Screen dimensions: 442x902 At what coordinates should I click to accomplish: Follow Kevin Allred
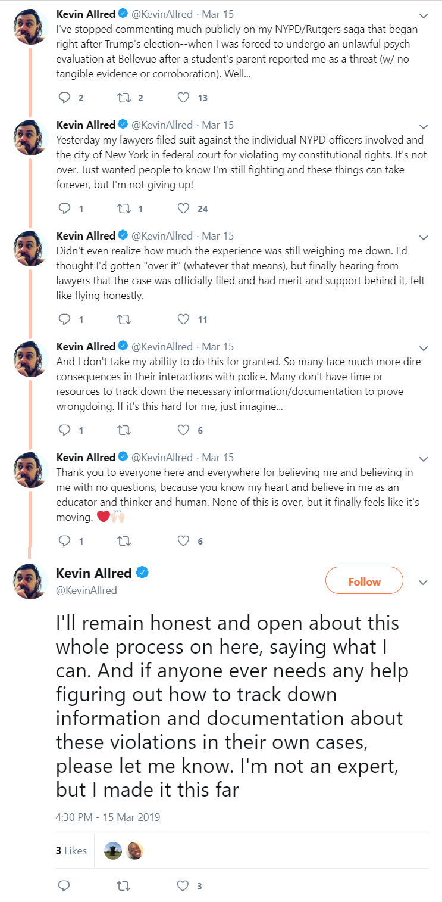(365, 581)
